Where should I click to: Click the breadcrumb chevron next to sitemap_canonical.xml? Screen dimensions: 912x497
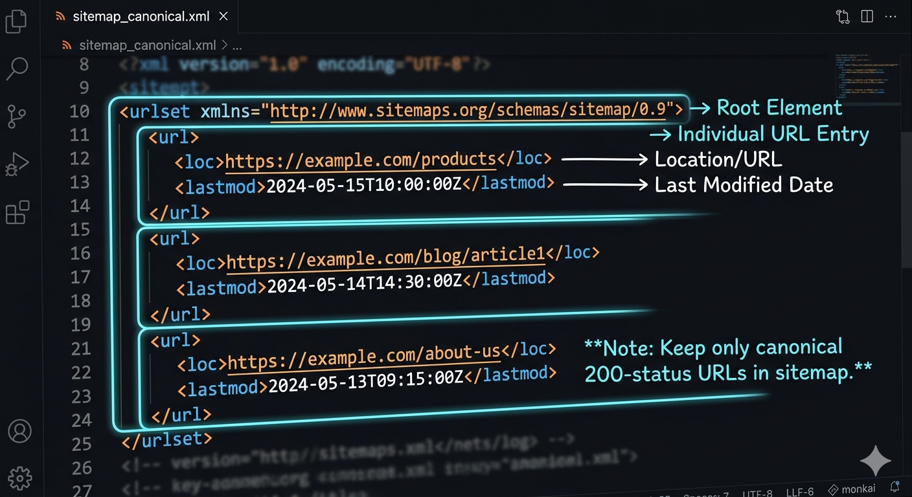(225, 45)
